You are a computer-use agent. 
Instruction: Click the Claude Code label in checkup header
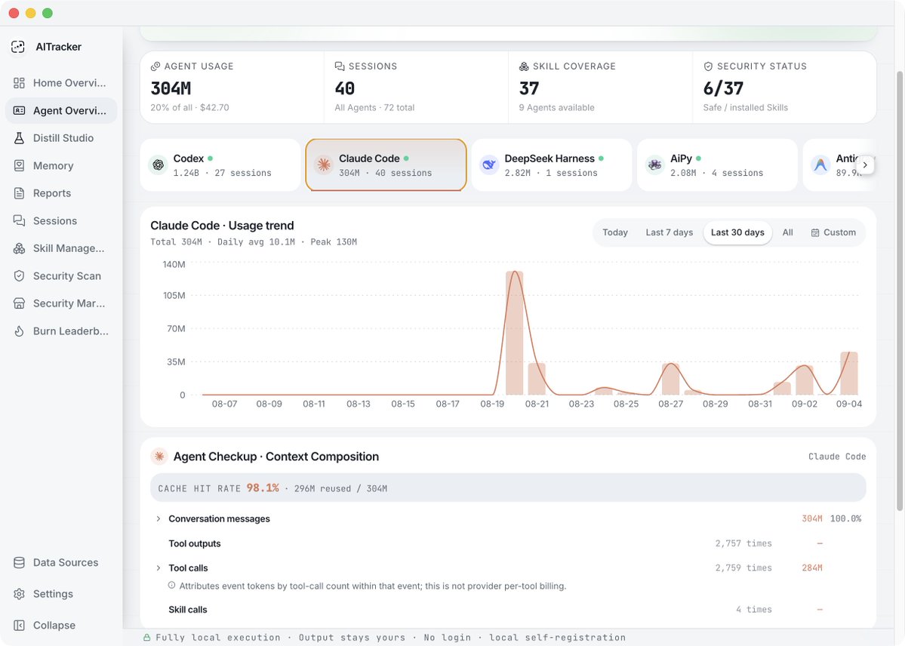837,457
